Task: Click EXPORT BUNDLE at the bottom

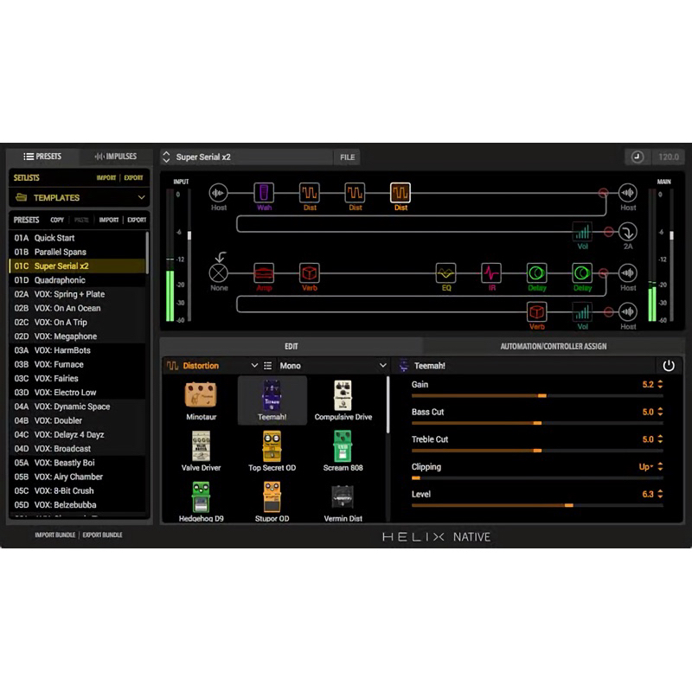Action: pos(102,535)
